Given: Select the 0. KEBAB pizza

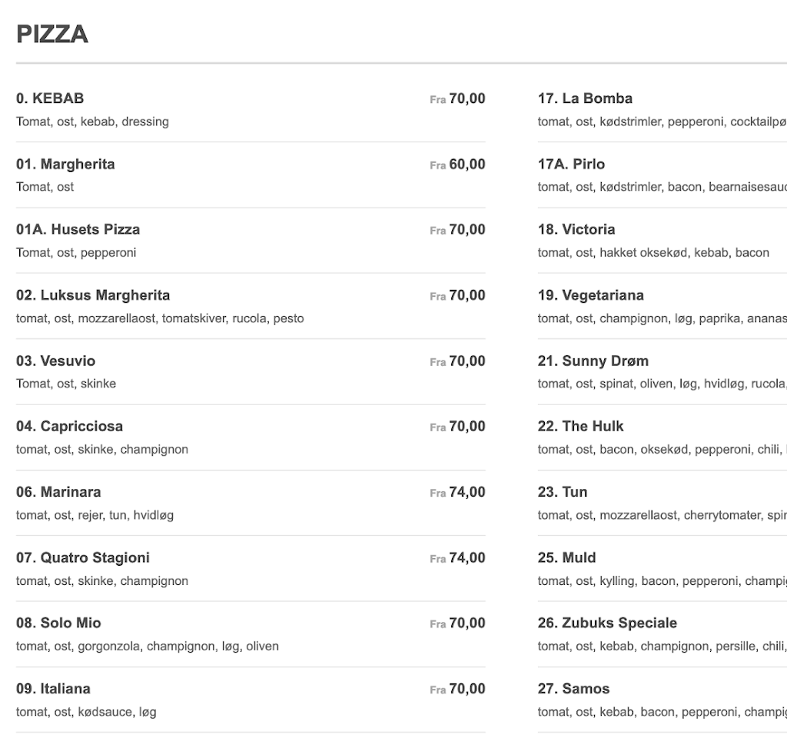Looking at the screenshot, I should pos(50,98).
